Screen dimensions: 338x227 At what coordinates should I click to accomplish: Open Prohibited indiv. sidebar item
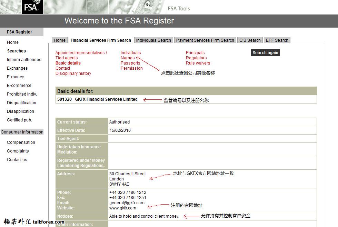pyautogui.click(x=22, y=94)
